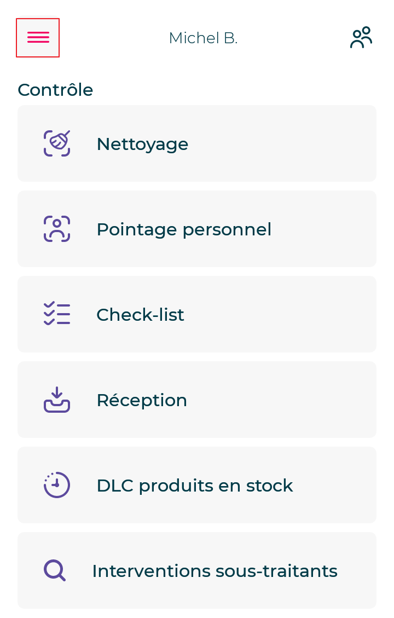Click the Nettoyage broom icon
Viewport: 394px width, 618px height.
click(x=57, y=143)
